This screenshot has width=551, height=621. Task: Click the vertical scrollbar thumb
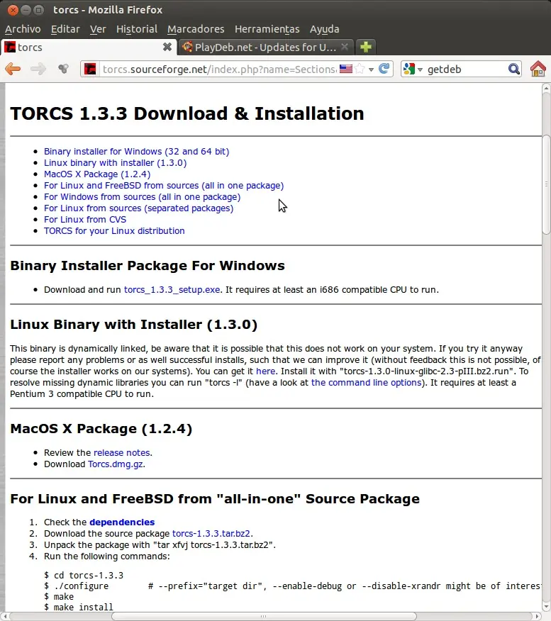coord(546,184)
